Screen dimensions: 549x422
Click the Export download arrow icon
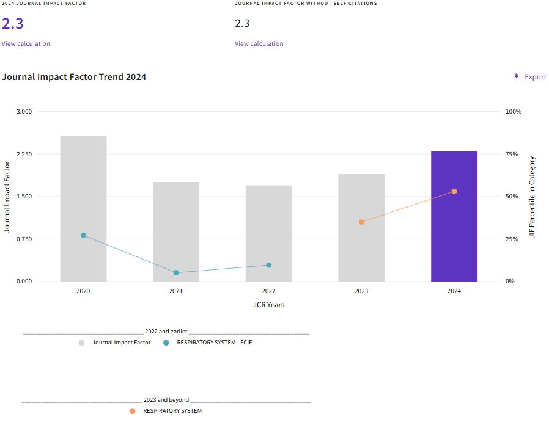(516, 77)
